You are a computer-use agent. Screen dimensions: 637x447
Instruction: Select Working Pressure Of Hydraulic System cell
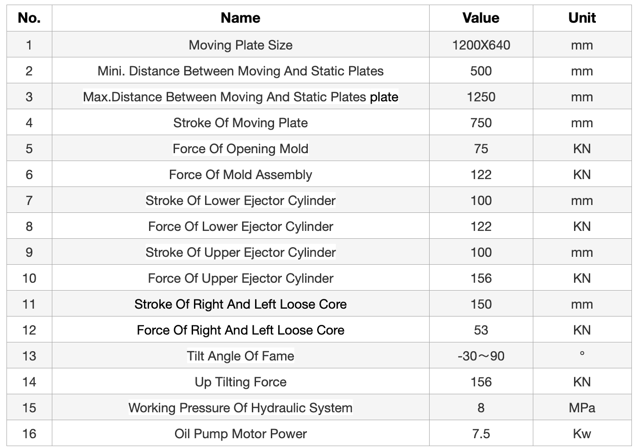[x=240, y=408]
